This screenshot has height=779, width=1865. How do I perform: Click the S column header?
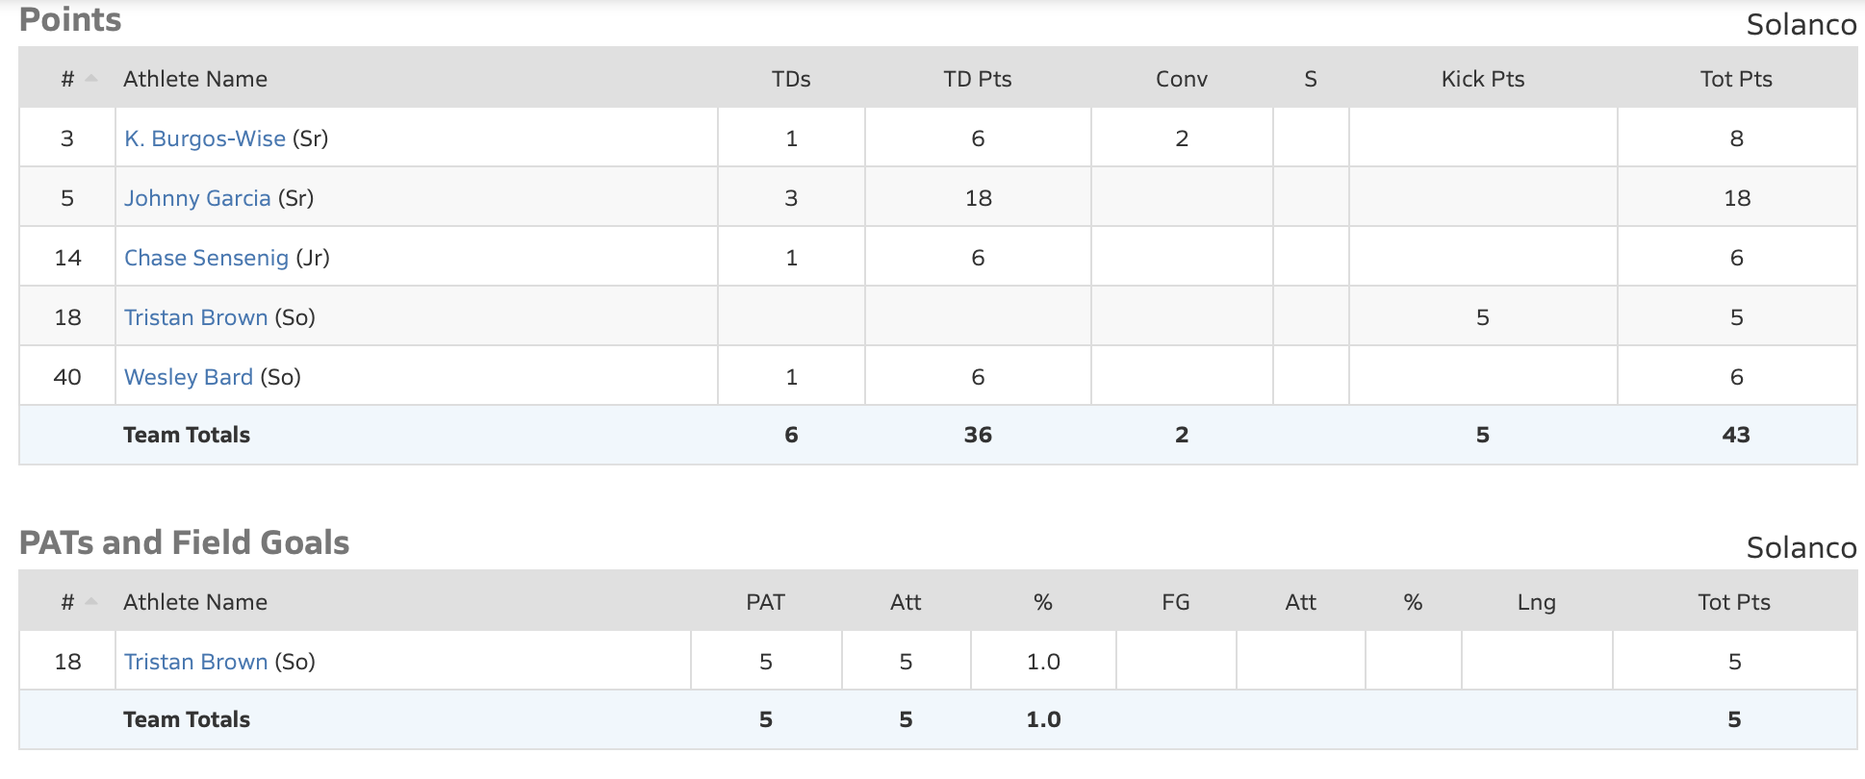click(1310, 79)
